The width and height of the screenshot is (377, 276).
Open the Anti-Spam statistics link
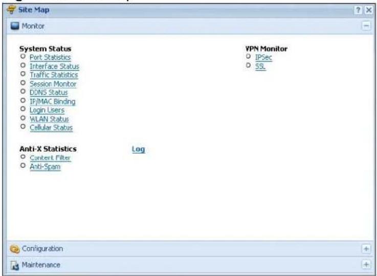tap(45, 167)
